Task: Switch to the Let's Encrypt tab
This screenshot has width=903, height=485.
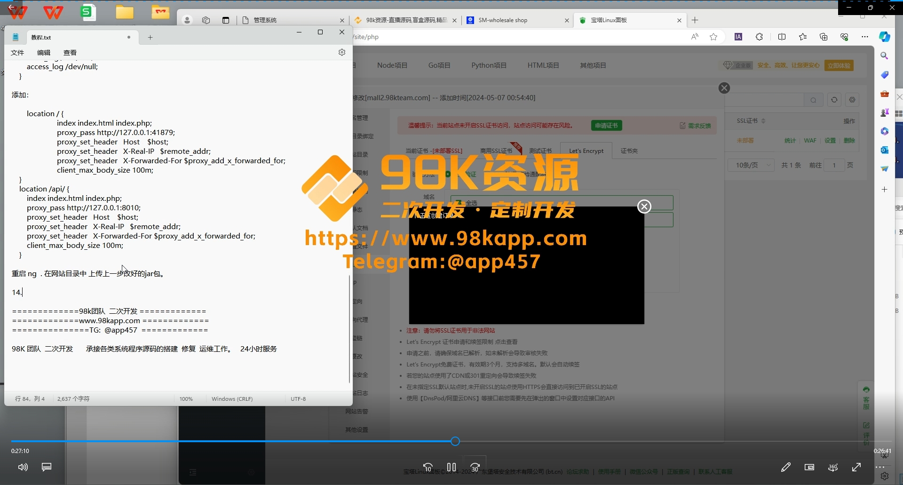Action: [586, 151]
